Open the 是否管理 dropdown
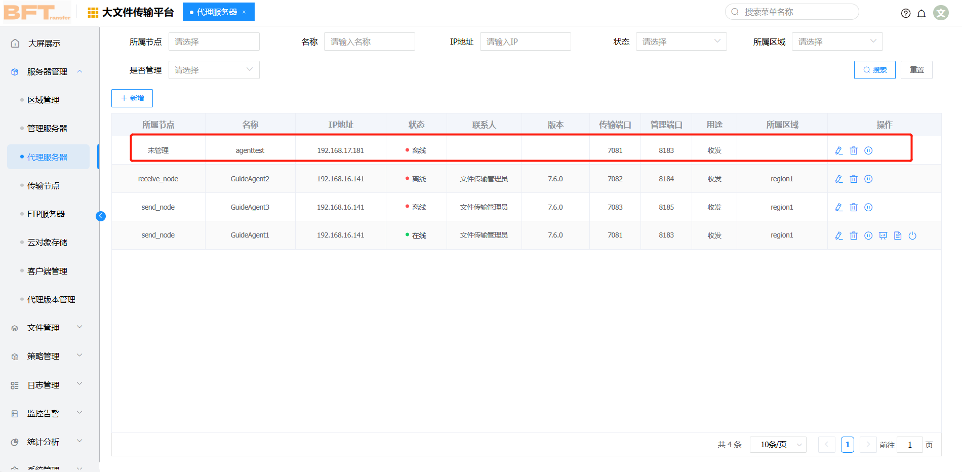 (x=214, y=70)
